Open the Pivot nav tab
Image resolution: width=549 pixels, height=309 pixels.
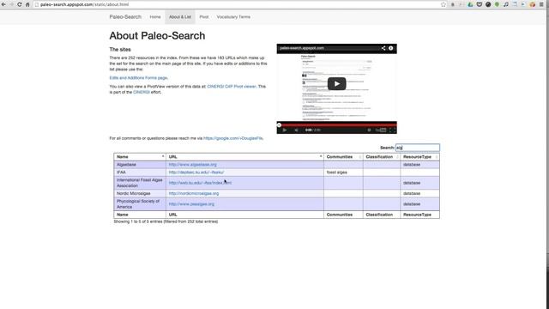point(204,17)
